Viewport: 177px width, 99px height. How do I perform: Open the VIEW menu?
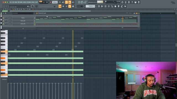click(x=24, y=2)
